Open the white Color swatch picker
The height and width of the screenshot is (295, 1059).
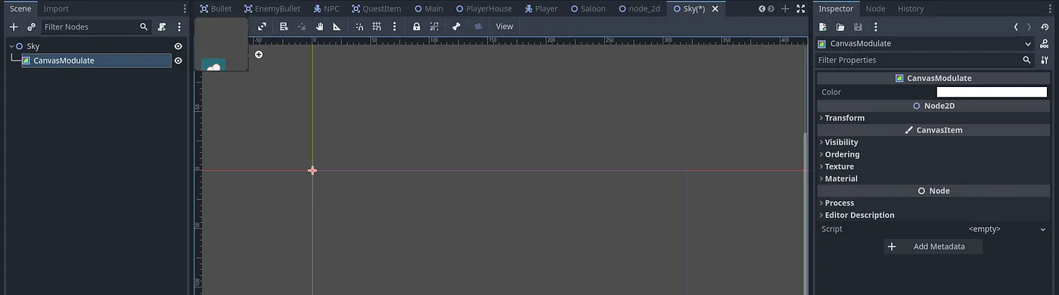(x=991, y=92)
